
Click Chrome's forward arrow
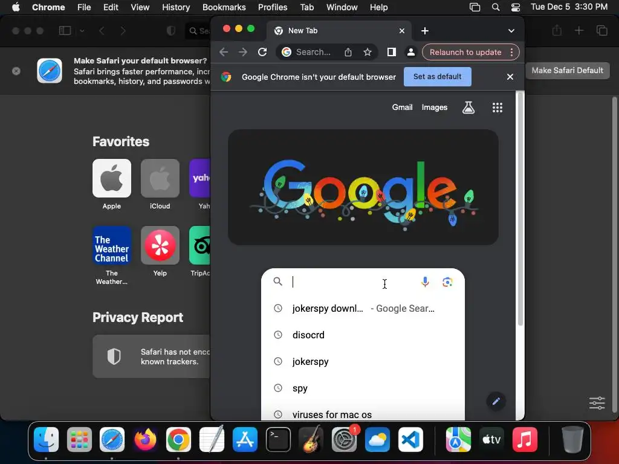(x=243, y=52)
